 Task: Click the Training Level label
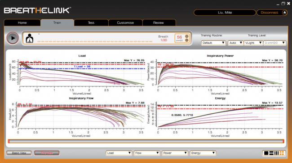coord(257,35)
